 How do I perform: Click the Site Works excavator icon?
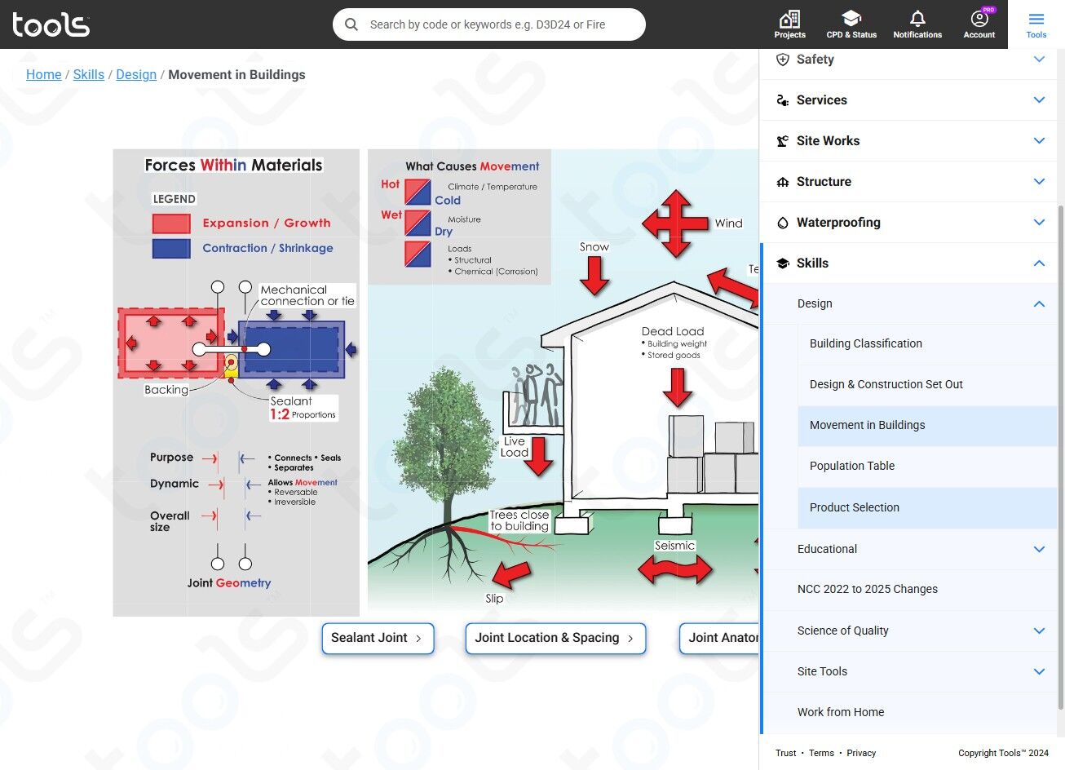[x=783, y=141]
